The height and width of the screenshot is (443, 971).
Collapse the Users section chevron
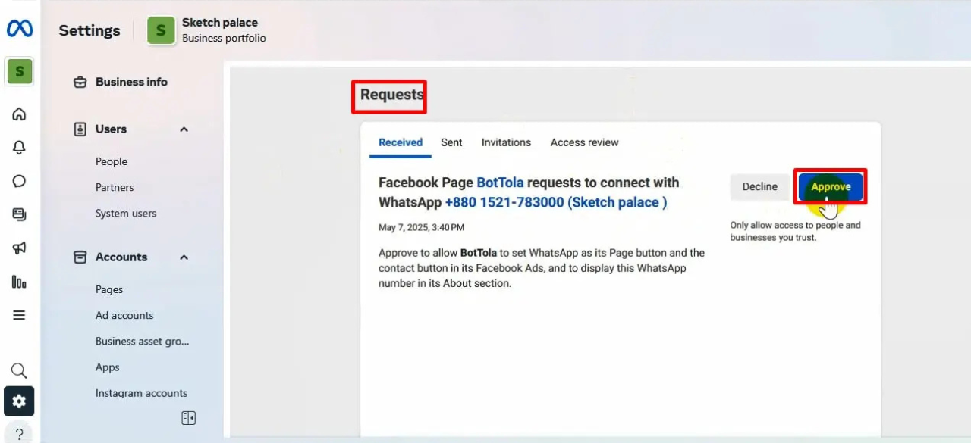184,129
